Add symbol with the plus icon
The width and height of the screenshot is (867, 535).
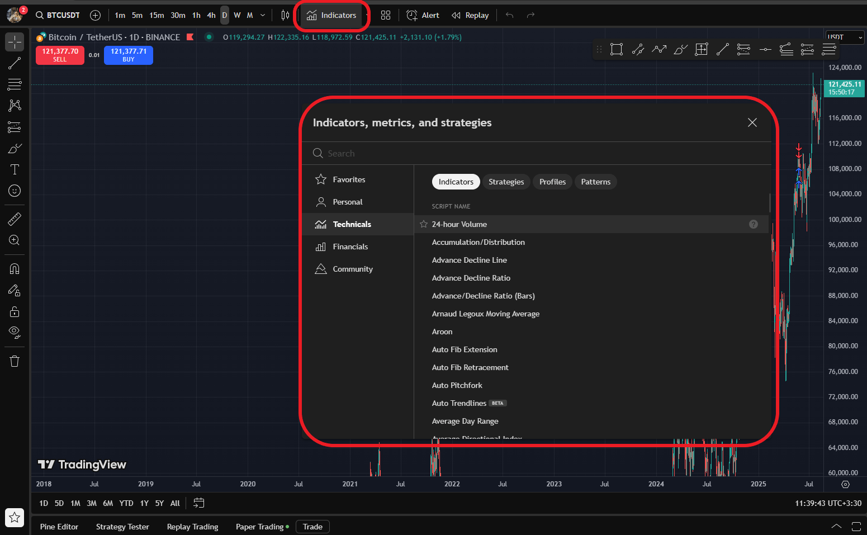pos(95,15)
